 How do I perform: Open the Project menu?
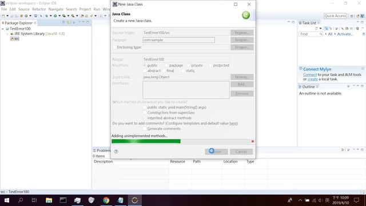pos(85,9)
